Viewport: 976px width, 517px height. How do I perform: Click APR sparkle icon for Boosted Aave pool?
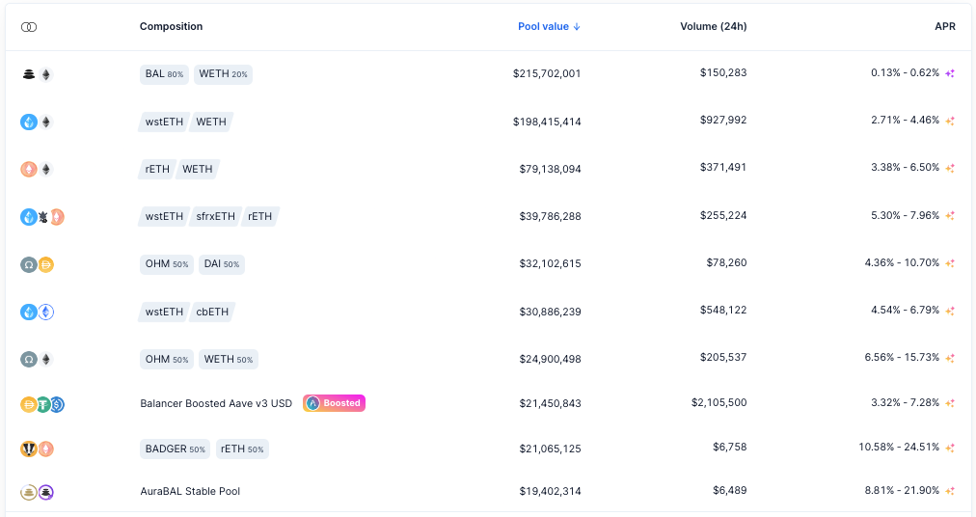tap(950, 403)
